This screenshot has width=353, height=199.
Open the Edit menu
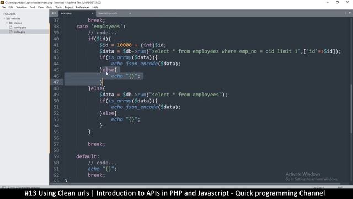(10, 7)
